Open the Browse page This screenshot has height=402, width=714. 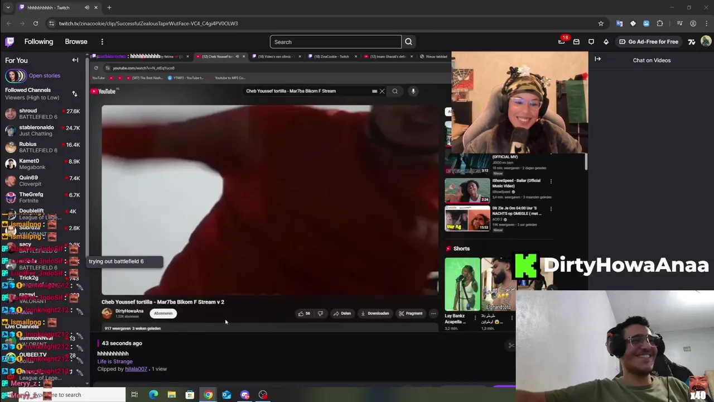click(76, 42)
